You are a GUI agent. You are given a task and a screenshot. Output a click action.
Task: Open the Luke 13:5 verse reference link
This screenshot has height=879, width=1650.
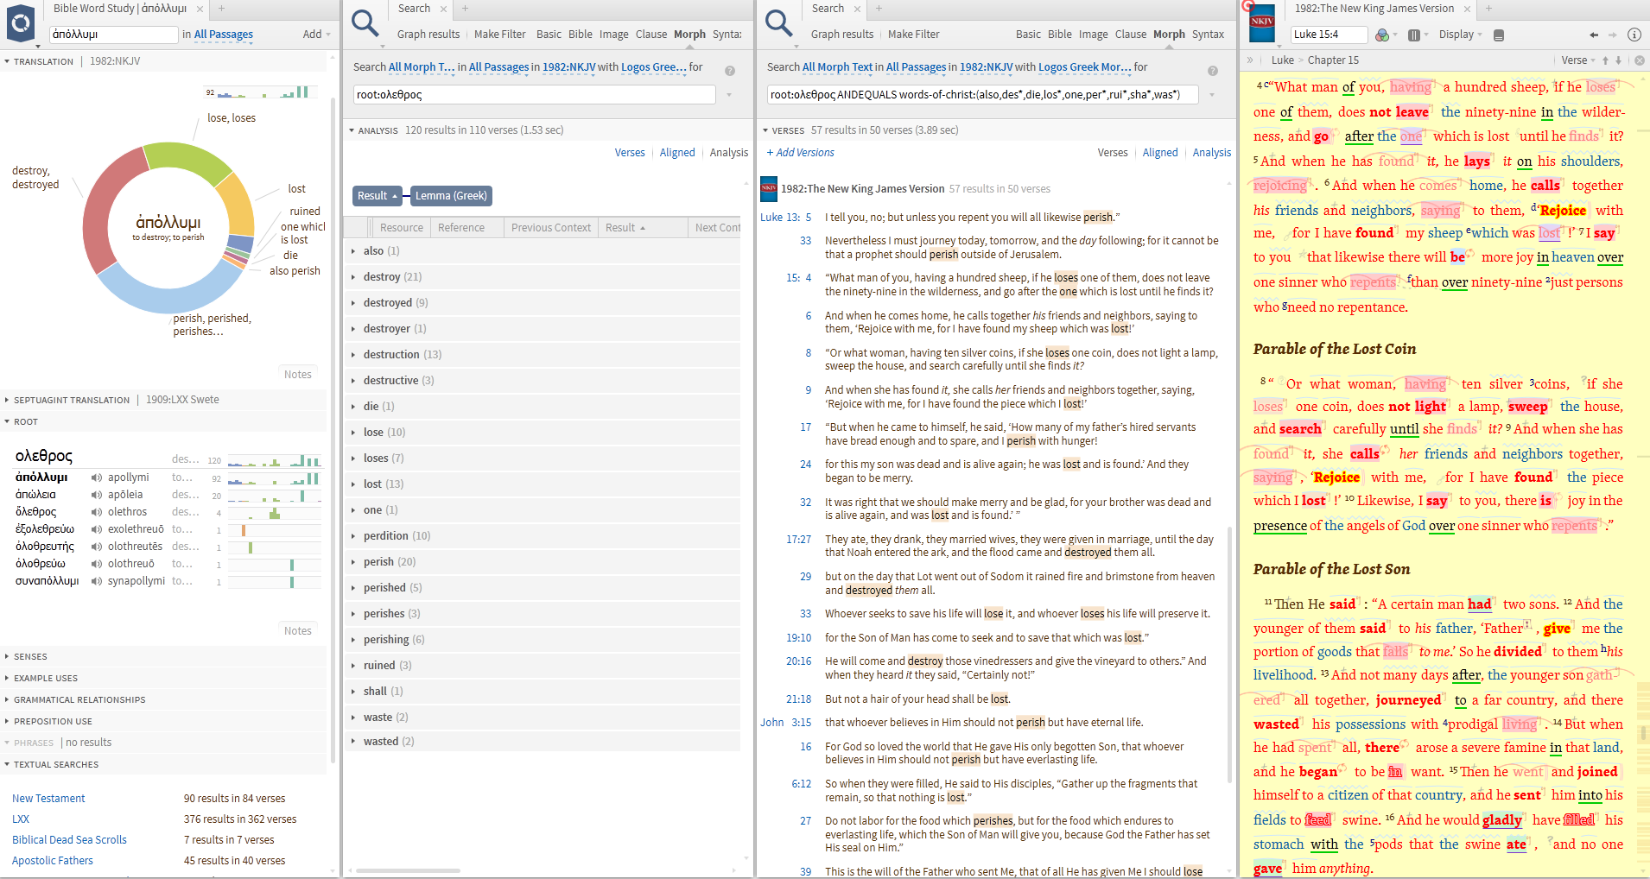coord(785,218)
